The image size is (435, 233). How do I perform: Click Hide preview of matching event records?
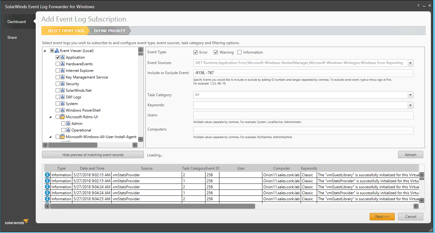coord(93,155)
